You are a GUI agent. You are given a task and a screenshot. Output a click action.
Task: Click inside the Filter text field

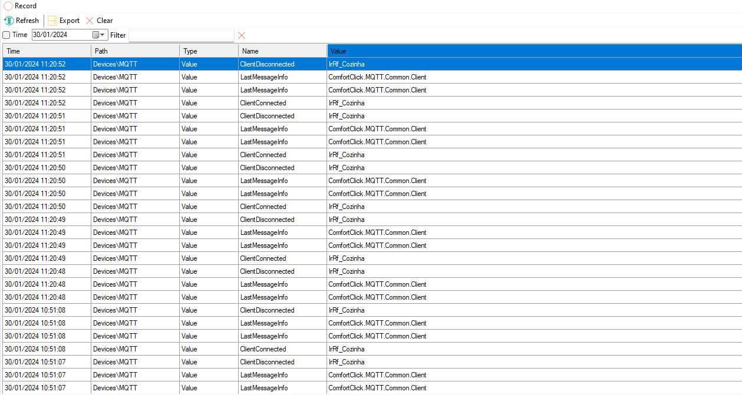pos(181,35)
